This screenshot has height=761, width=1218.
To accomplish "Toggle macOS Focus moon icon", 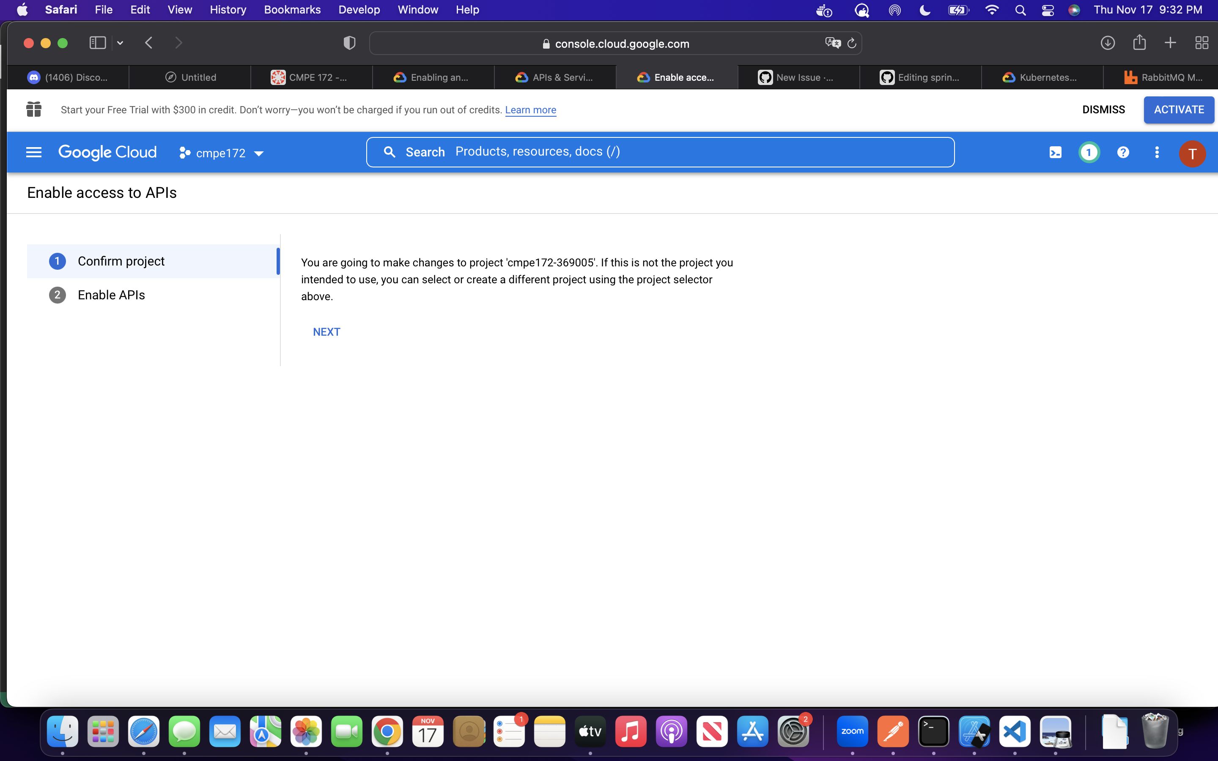I will click(x=924, y=10).
